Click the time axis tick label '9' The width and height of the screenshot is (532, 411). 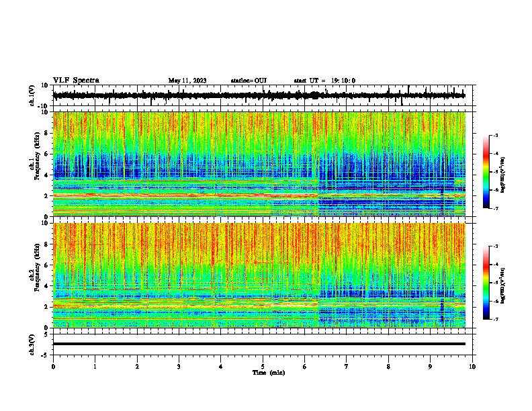click(430, 367)
